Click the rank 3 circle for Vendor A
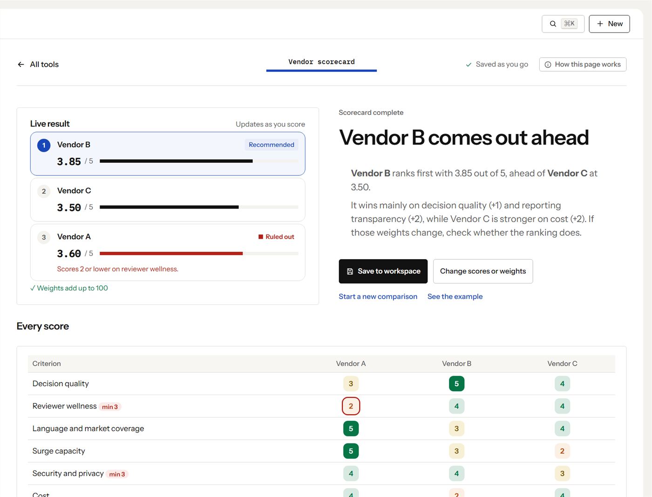 click(44, 237)
